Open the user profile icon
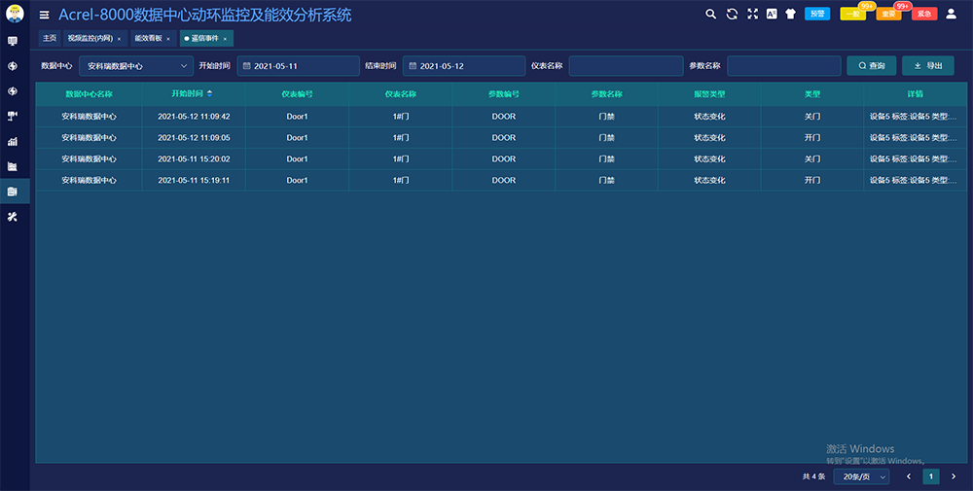973x491 pixels. click(x=952, y=14)
